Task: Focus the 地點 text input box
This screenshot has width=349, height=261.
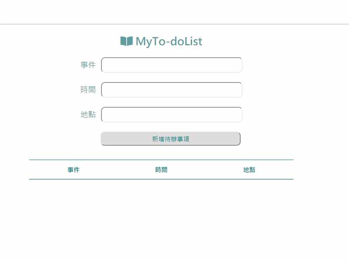Action: click(x=171, y=114)
